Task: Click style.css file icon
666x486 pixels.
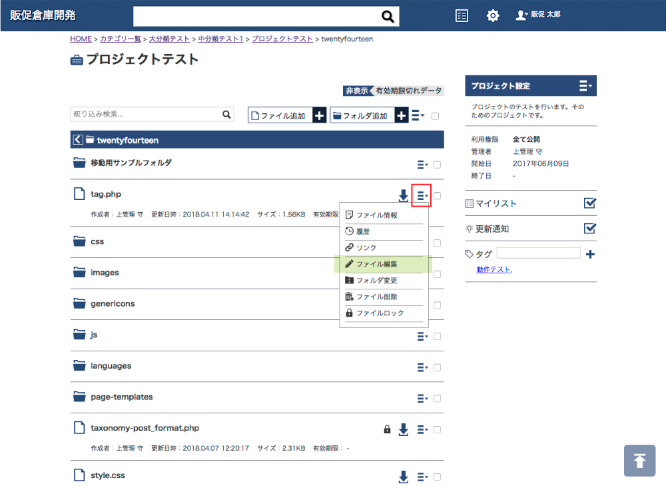Action: (x=79, y=475)
